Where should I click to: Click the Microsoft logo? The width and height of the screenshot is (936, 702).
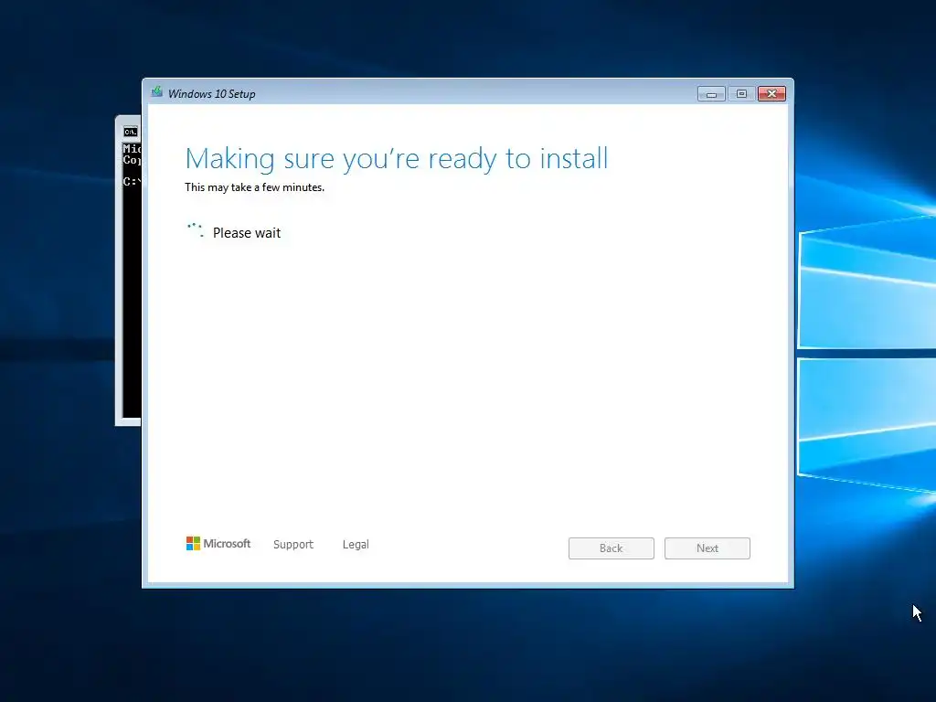tap(218, 543)
